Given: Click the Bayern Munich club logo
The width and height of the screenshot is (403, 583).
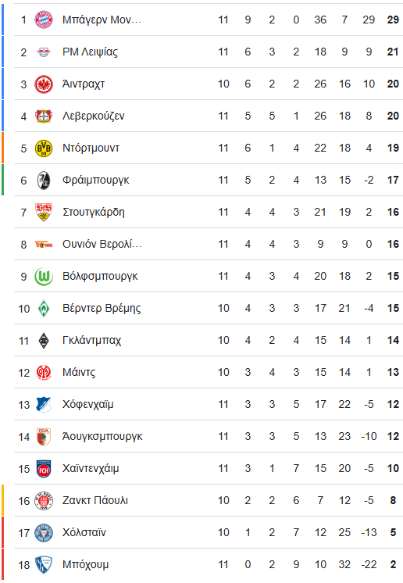Looking at the screenshot, I should [44, 20].
